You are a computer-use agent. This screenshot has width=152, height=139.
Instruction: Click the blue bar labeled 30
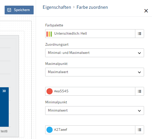click(x=4, y=107)
